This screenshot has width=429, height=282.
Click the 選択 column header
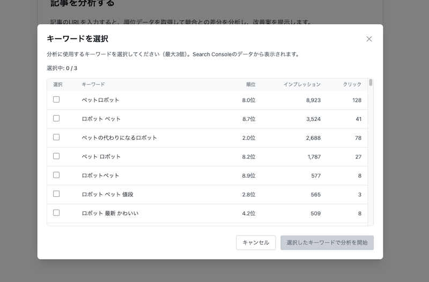pyautogui.click(x=58, y=85)
